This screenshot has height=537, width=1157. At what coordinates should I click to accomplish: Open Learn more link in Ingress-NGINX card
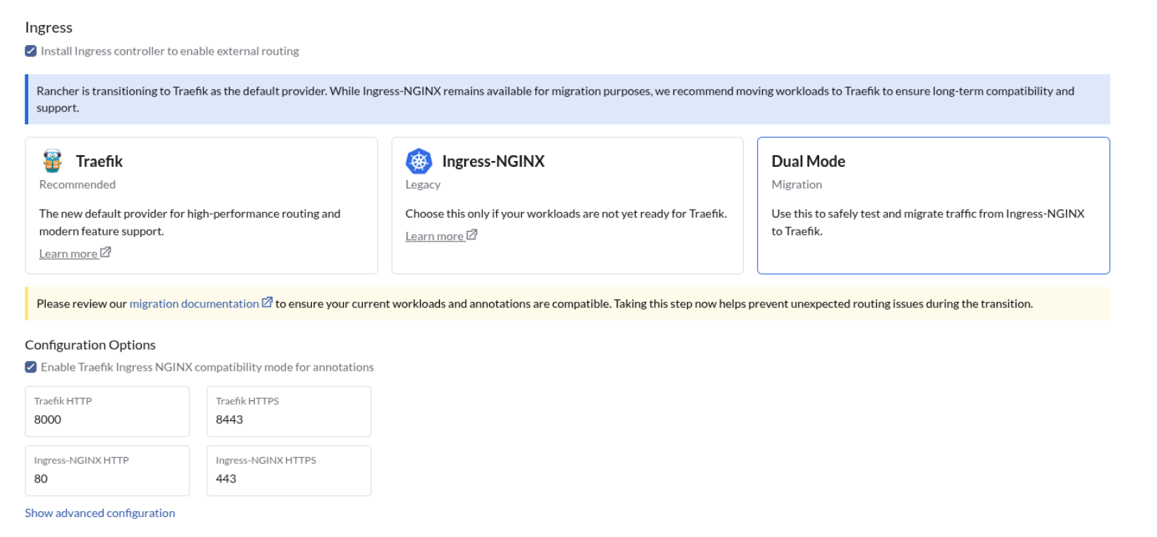click(435, 236)
